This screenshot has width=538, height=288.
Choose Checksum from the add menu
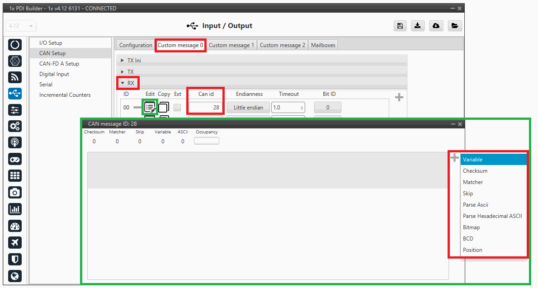(493, 170)
